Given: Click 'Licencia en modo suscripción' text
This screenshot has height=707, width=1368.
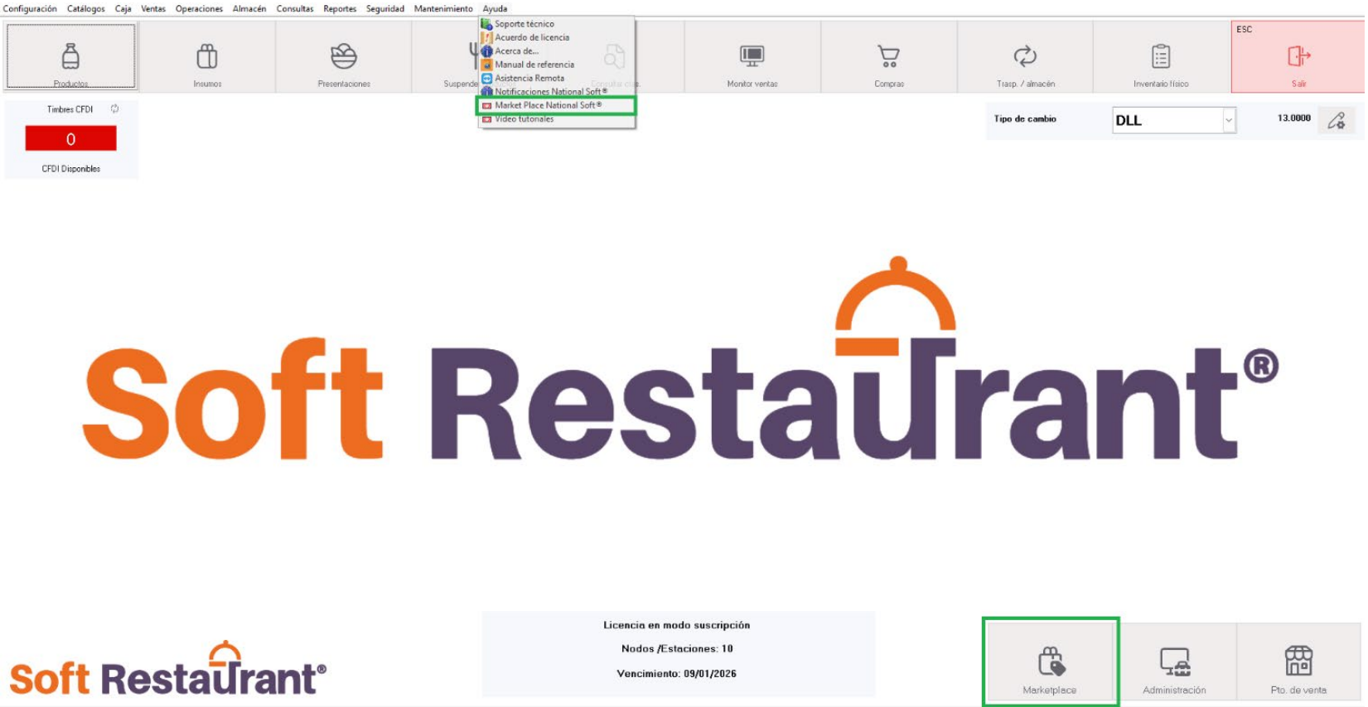Looking at the screenshot, I should (x=676, y=625).
